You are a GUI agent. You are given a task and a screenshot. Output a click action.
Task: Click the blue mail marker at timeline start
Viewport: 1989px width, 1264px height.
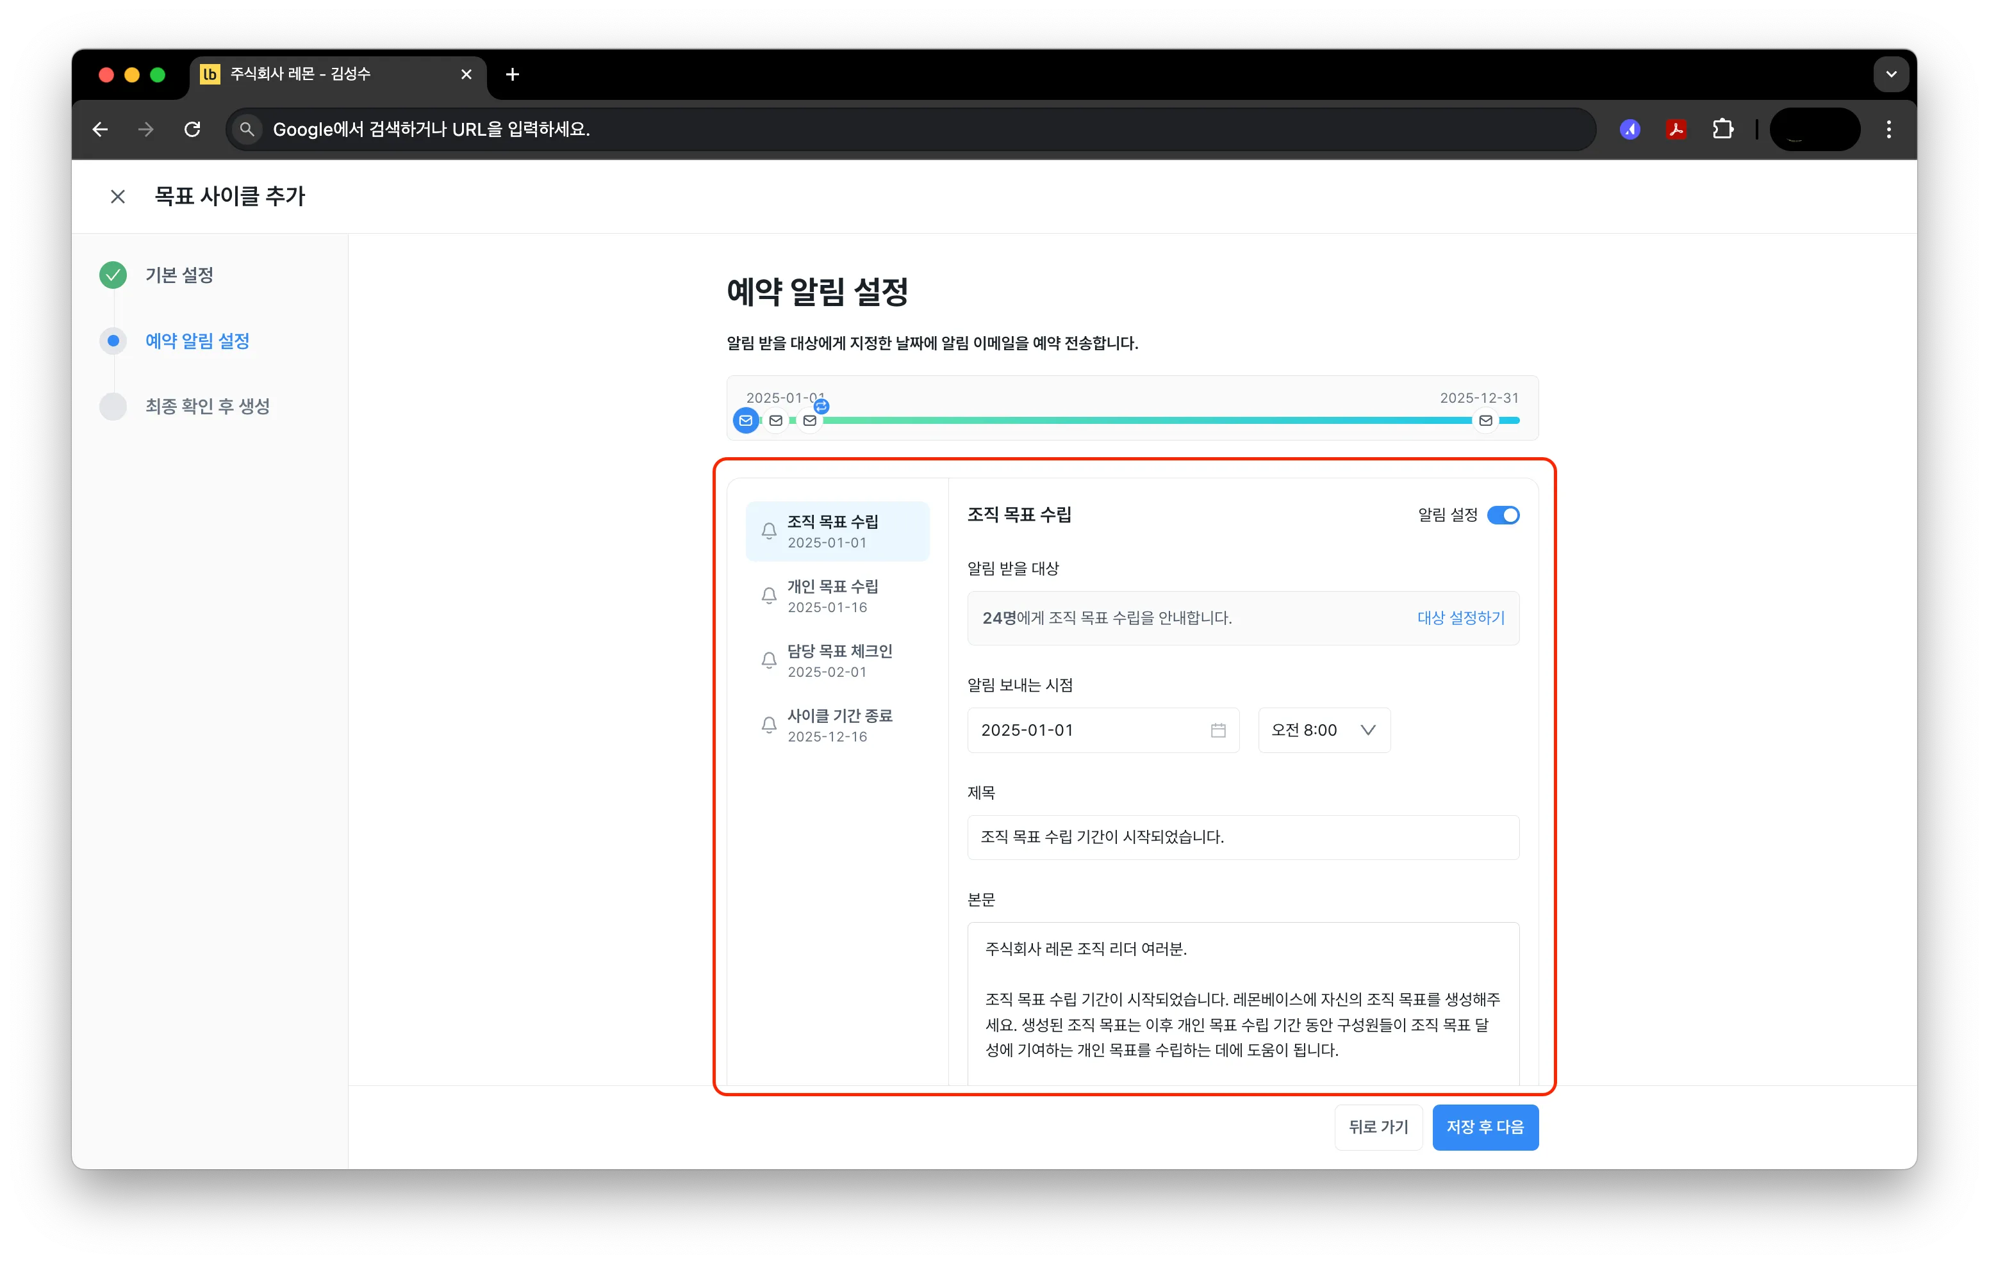point(745,420)
